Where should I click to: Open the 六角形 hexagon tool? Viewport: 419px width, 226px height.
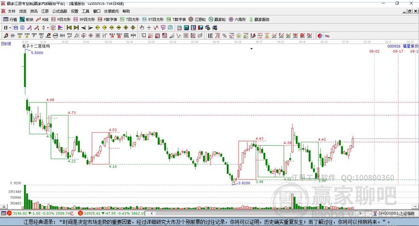point(237,20)
